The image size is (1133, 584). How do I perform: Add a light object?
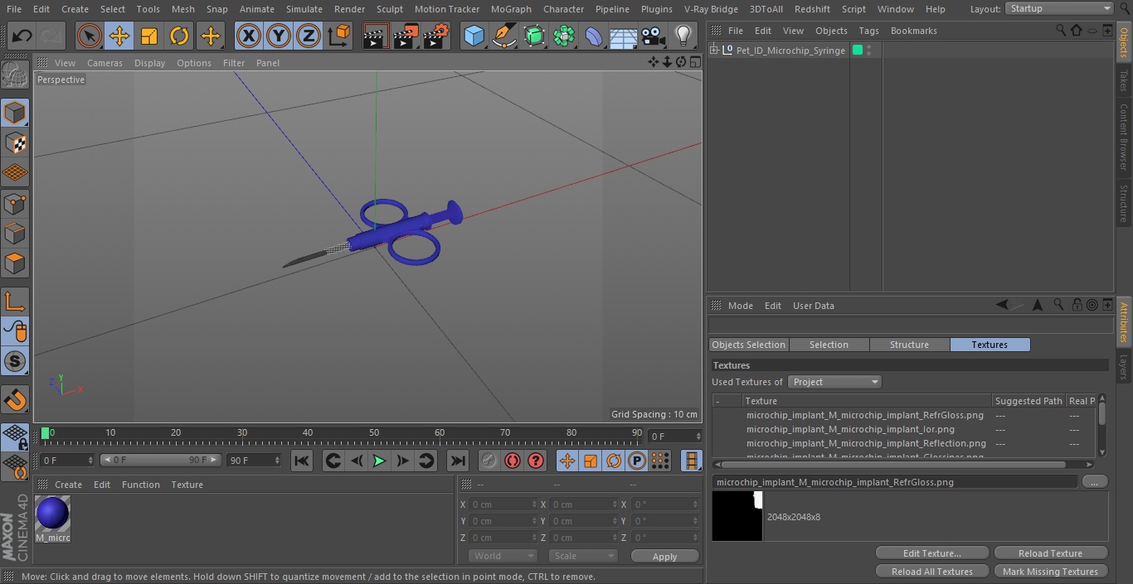(x=683, y=36)
